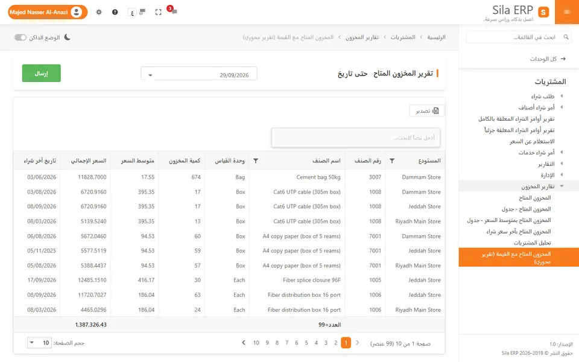Viewport: 579px width, 362px height.
Task: Select current page 1 button
Action: 346,343
